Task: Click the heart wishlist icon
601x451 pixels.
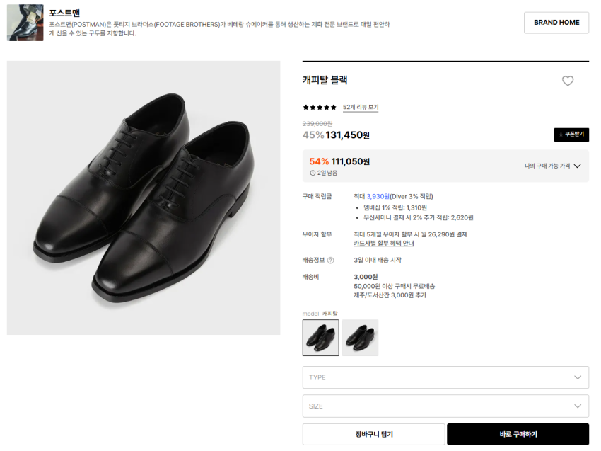Action: 567,81
